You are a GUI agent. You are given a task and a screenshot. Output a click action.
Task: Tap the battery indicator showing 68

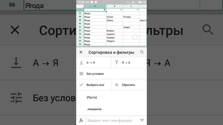pyautogui.click(x=141, y=2)
